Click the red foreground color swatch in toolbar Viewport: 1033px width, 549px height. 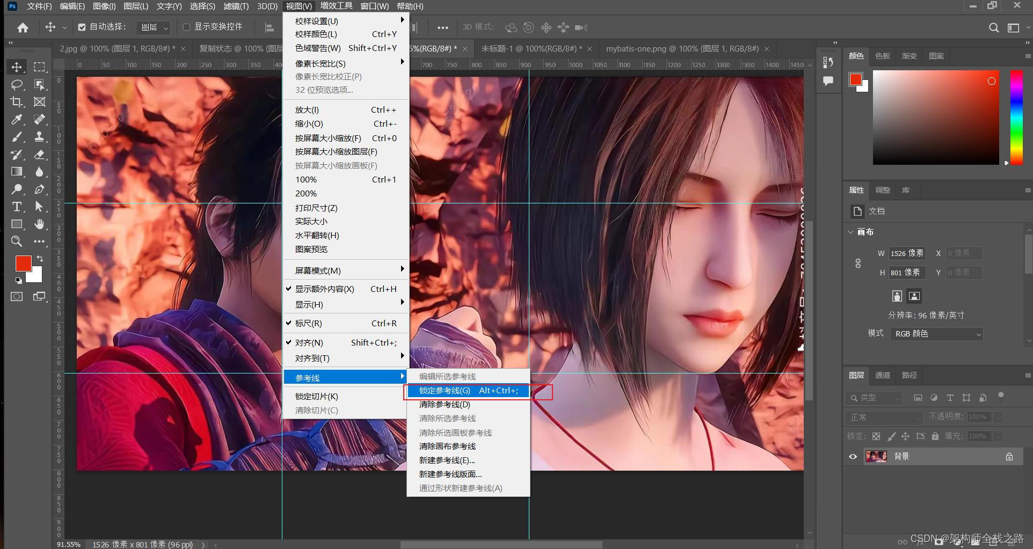point(23,263)
